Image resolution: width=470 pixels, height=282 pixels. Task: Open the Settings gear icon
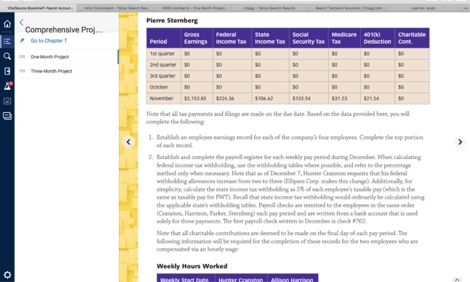coord(7,275)
